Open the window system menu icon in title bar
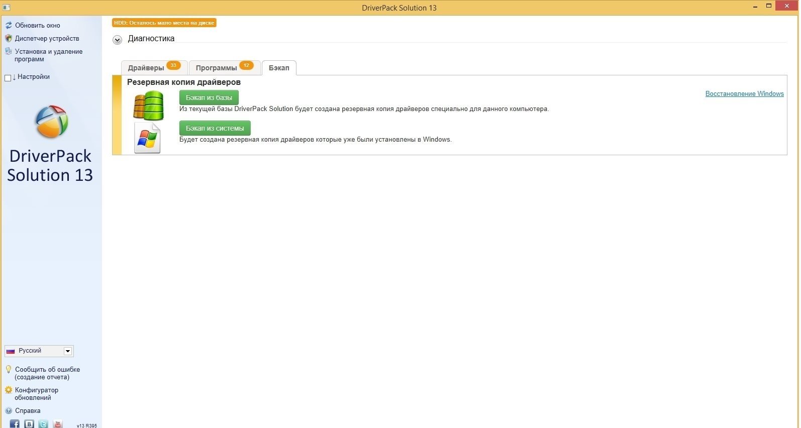Viewport: 801px width, 428px height. pos(7,8)
